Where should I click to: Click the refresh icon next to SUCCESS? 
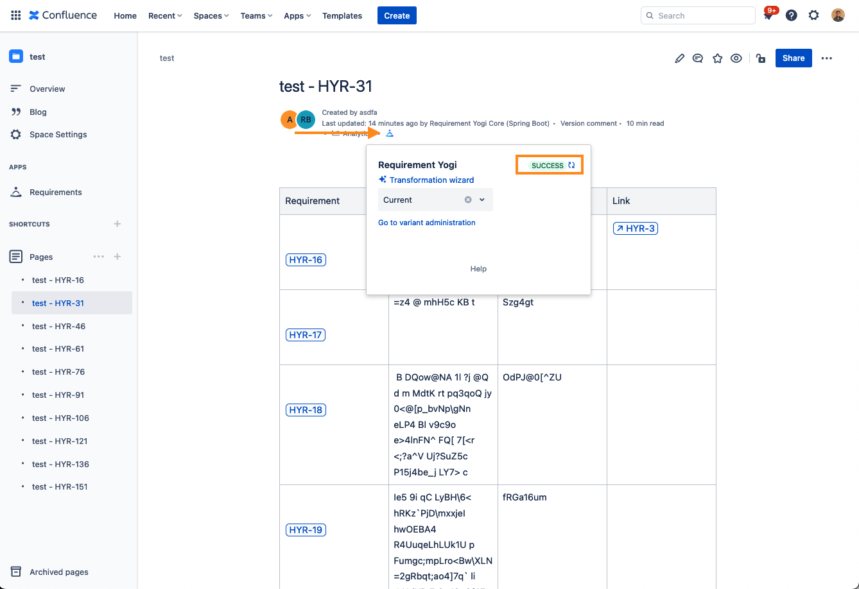pos(571,166)
